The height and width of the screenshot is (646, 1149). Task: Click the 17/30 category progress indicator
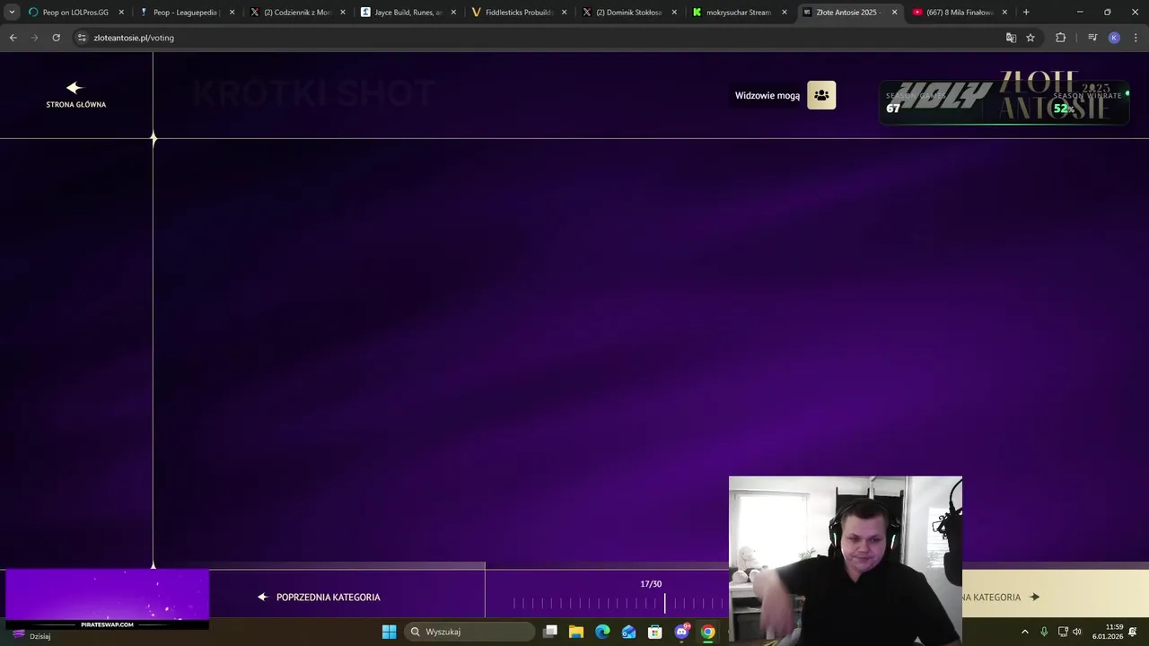(x=651, y=584)
